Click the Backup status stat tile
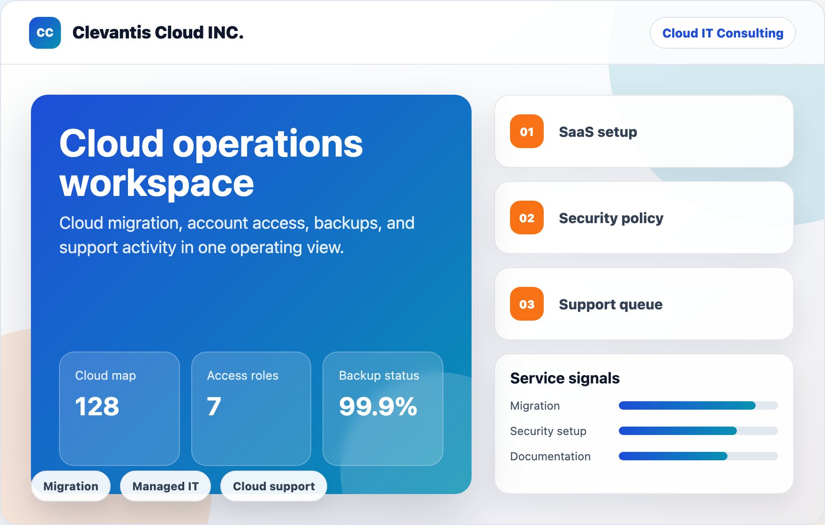825x525 pixels. 383,408
